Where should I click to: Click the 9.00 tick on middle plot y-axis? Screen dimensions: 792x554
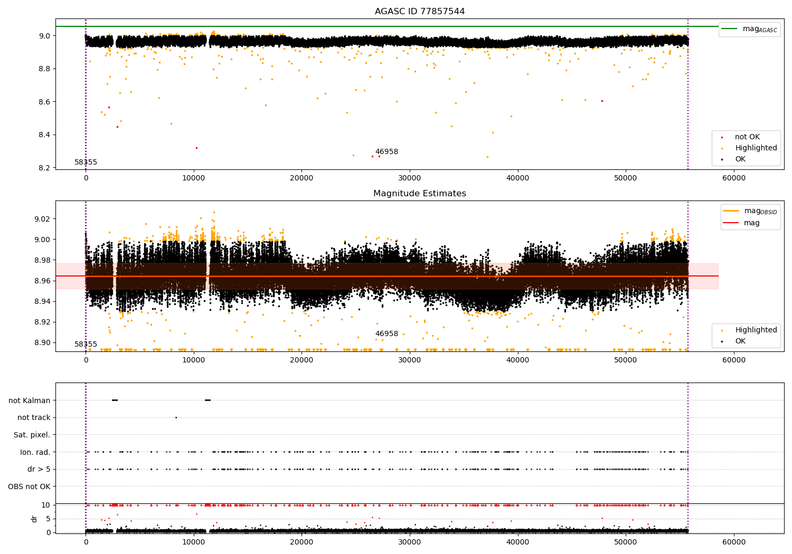(42, 240)
